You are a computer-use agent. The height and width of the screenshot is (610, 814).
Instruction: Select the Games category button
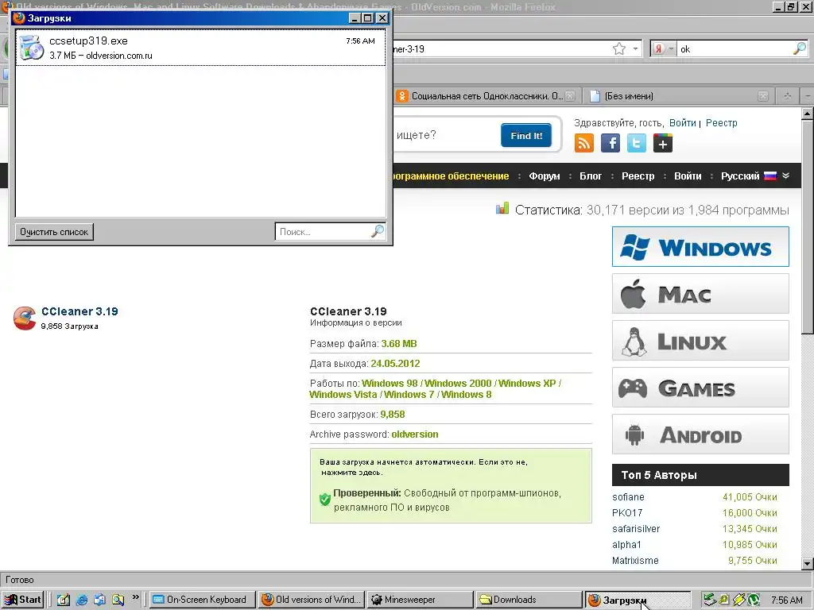pos(700,388)
